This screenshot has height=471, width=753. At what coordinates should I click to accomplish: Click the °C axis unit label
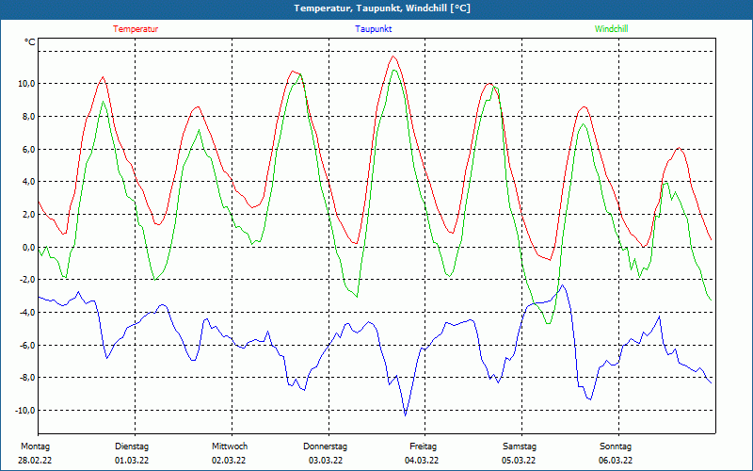(x=30, y=42)
